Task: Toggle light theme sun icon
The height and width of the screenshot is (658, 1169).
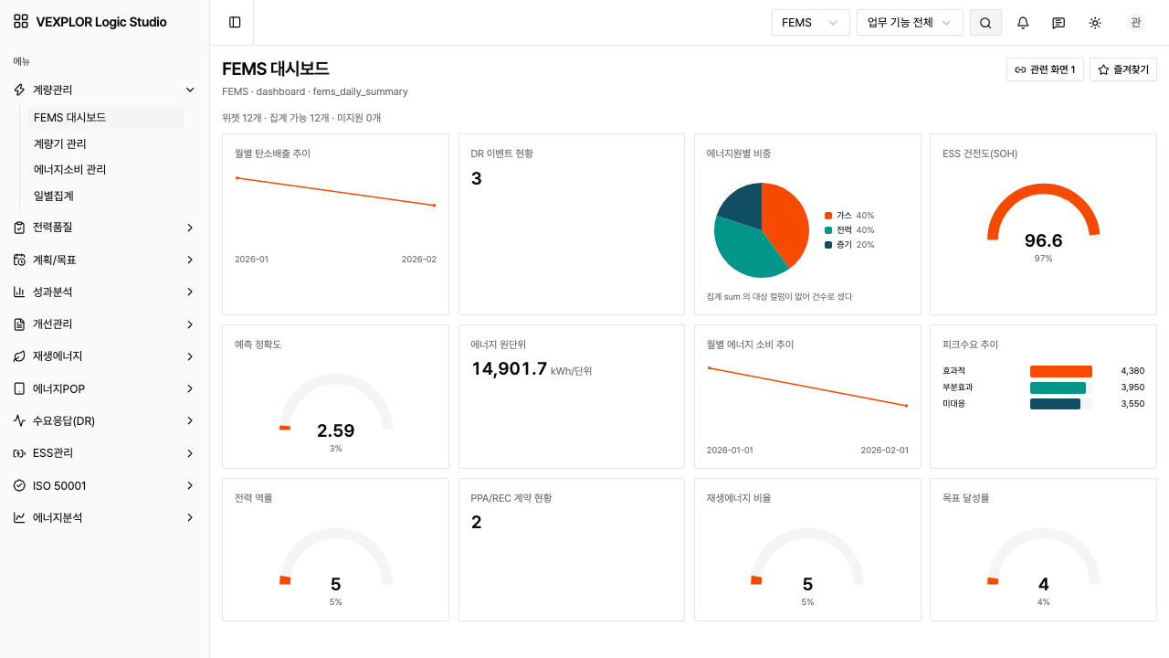Action: tap(1095, 23)
